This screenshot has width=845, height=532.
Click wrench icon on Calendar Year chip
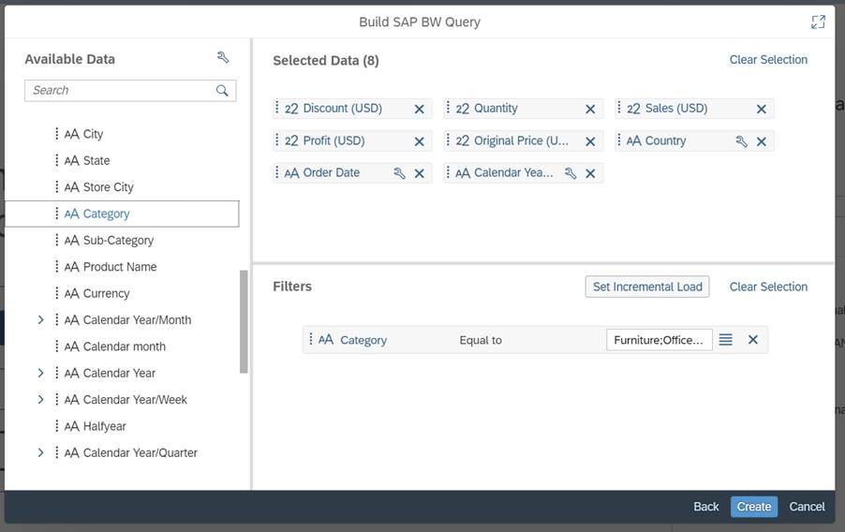pos(570,173)
